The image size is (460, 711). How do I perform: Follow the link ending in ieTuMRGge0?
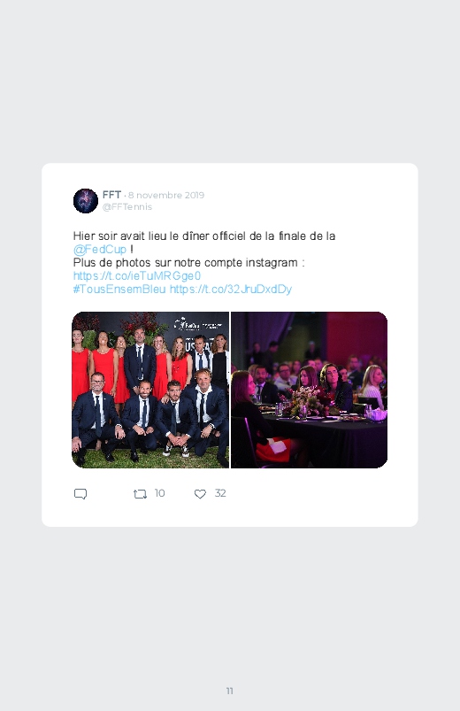click(137, 276)
